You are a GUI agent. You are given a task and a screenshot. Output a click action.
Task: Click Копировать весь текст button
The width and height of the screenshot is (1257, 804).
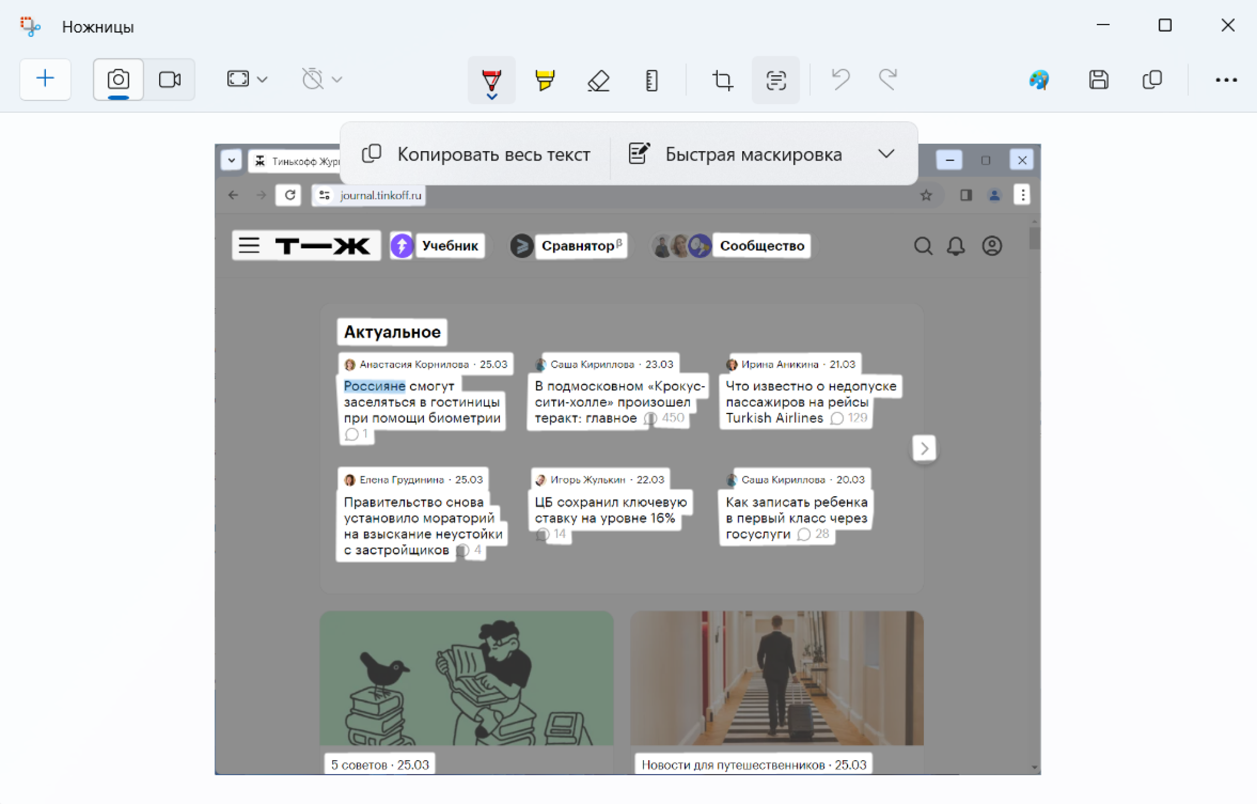(476, 154)
